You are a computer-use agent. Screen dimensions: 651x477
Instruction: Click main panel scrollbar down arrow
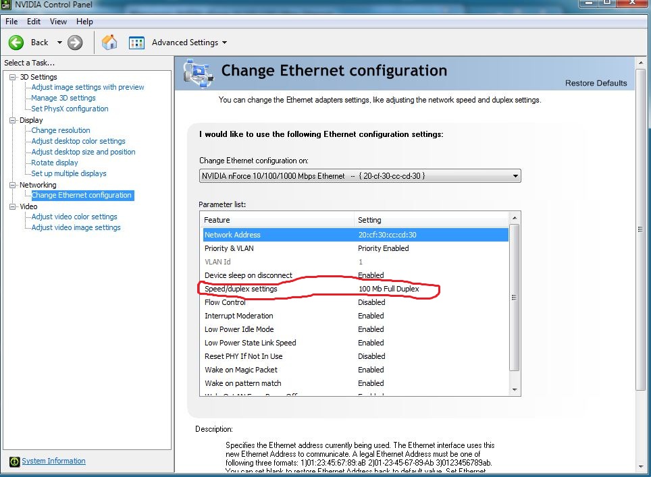click(641, 467)
